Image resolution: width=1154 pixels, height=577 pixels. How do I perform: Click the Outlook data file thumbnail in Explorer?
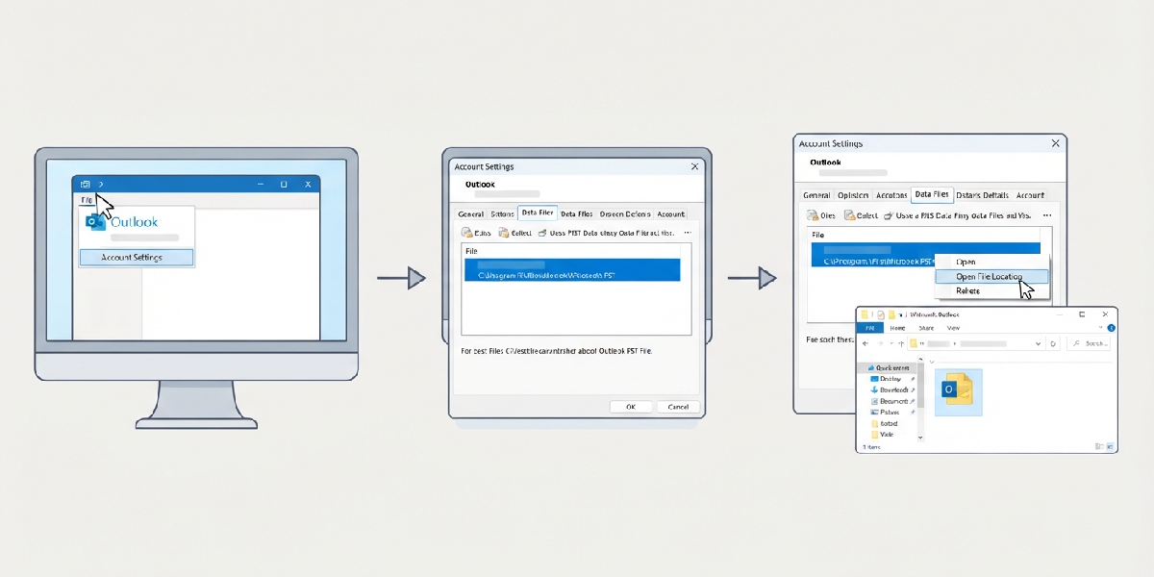click(x=959, y=392)
